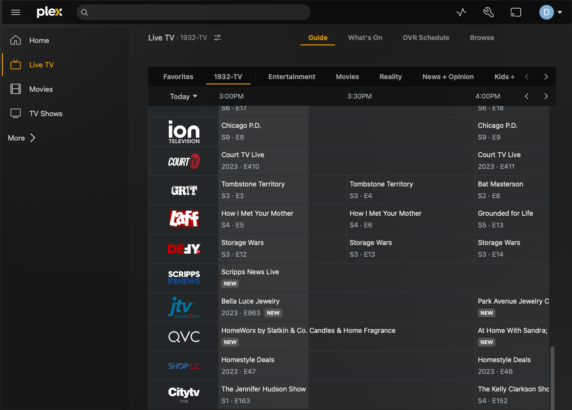
Task: Select the Movies category tab
Action: point(347,77)
